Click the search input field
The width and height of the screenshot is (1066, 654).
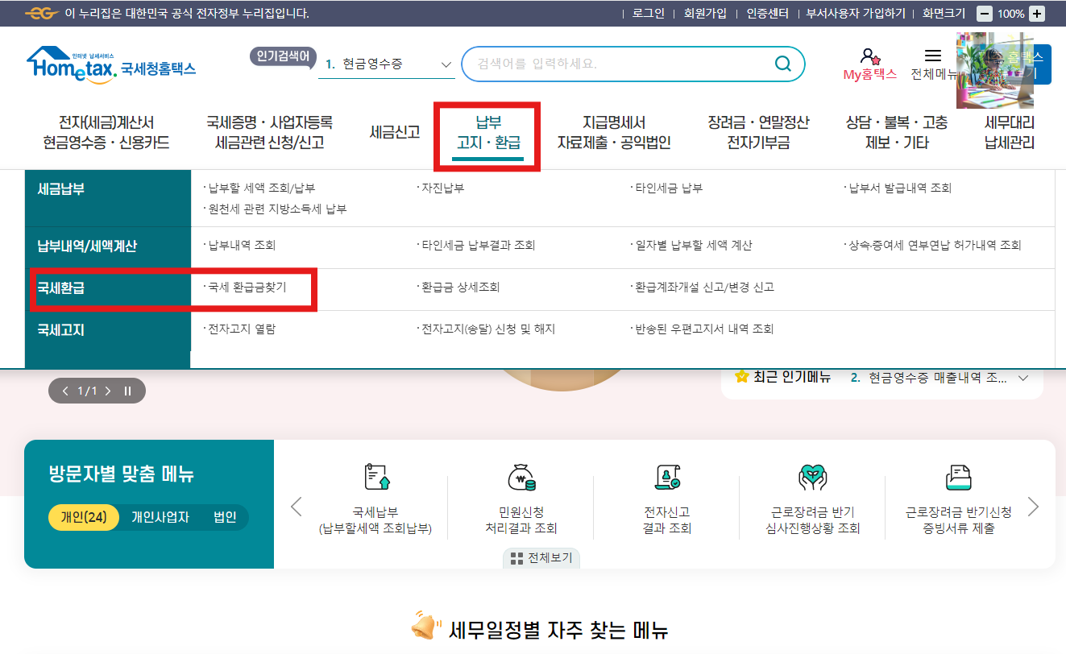(612, 63)
